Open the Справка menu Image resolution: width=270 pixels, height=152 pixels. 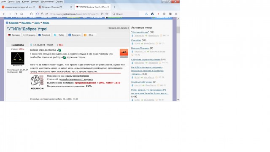[59, 2]
